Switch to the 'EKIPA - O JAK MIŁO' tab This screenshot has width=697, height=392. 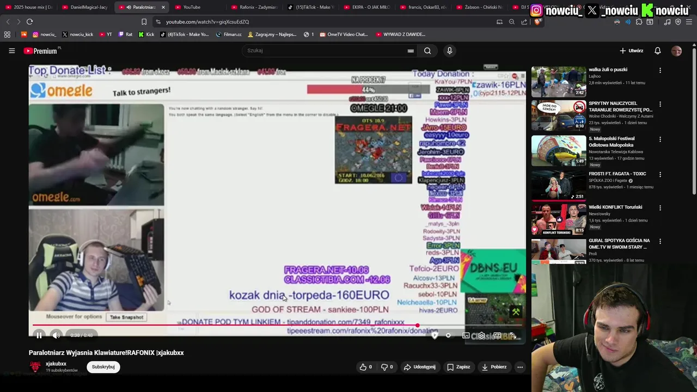point(367,7)
